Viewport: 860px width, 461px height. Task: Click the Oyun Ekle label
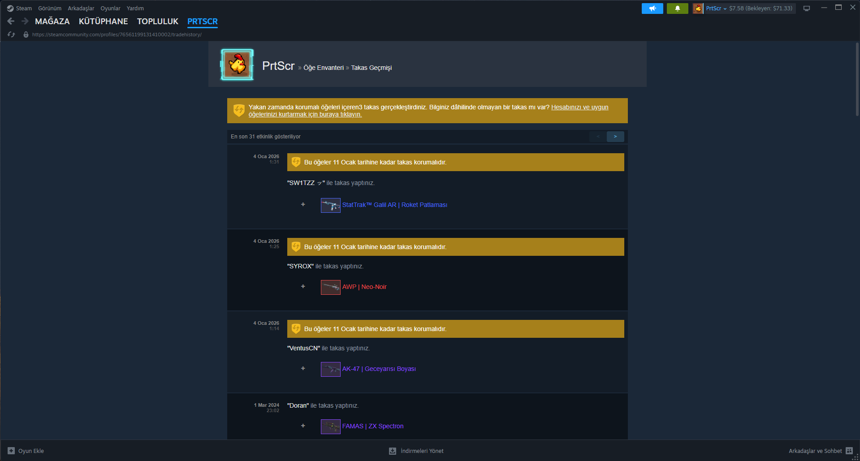(31, 451)
